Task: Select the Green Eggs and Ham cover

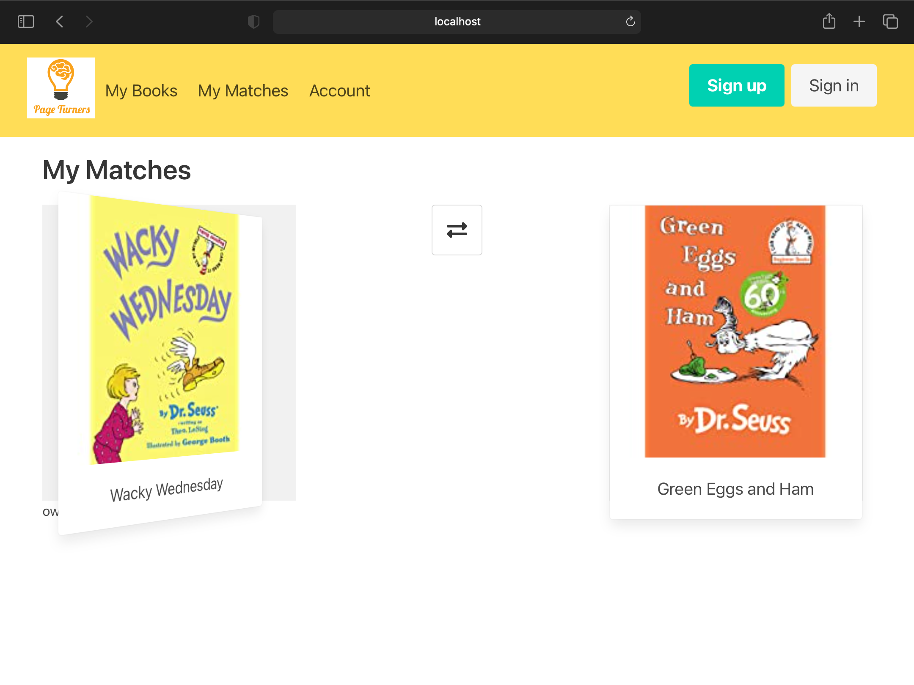Action: point(735,332)
